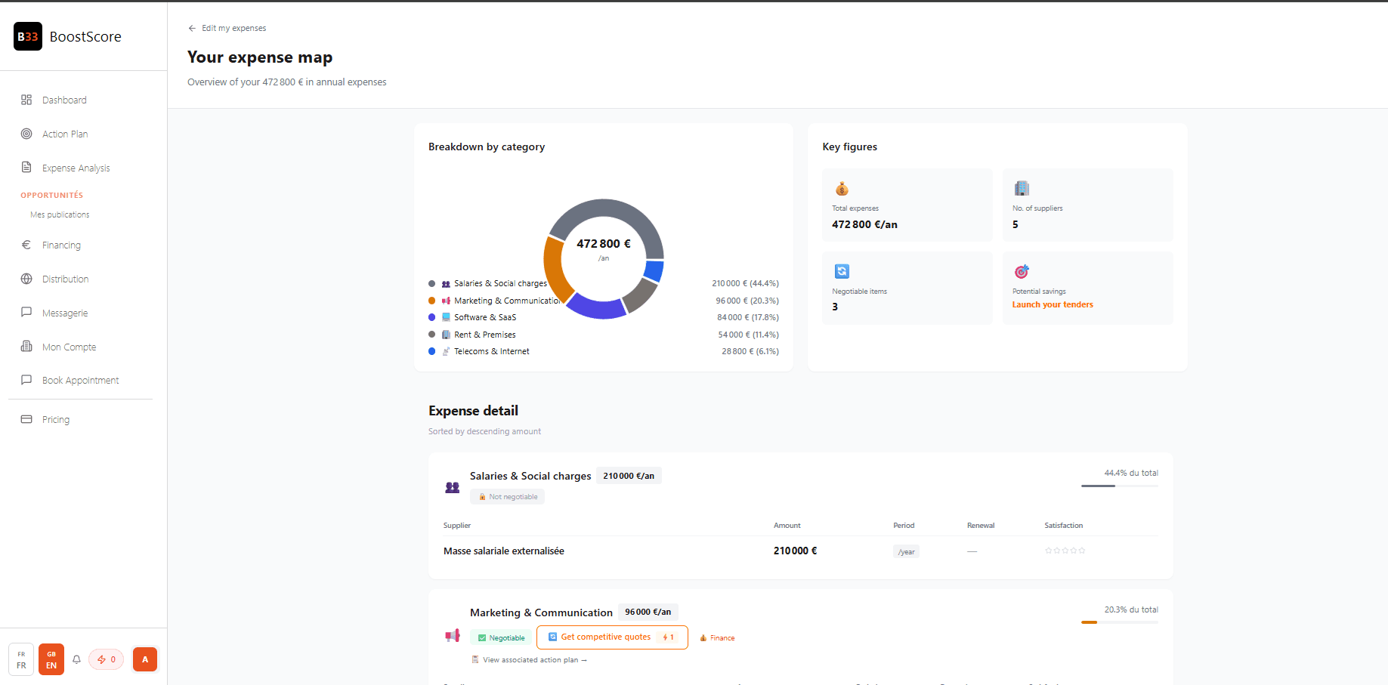Click the 44.4% du total progress bar
Screen dimensions: 1388x685
tap(1119, 487)
